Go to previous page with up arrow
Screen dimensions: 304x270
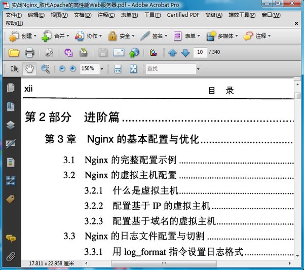coord(172,53)
